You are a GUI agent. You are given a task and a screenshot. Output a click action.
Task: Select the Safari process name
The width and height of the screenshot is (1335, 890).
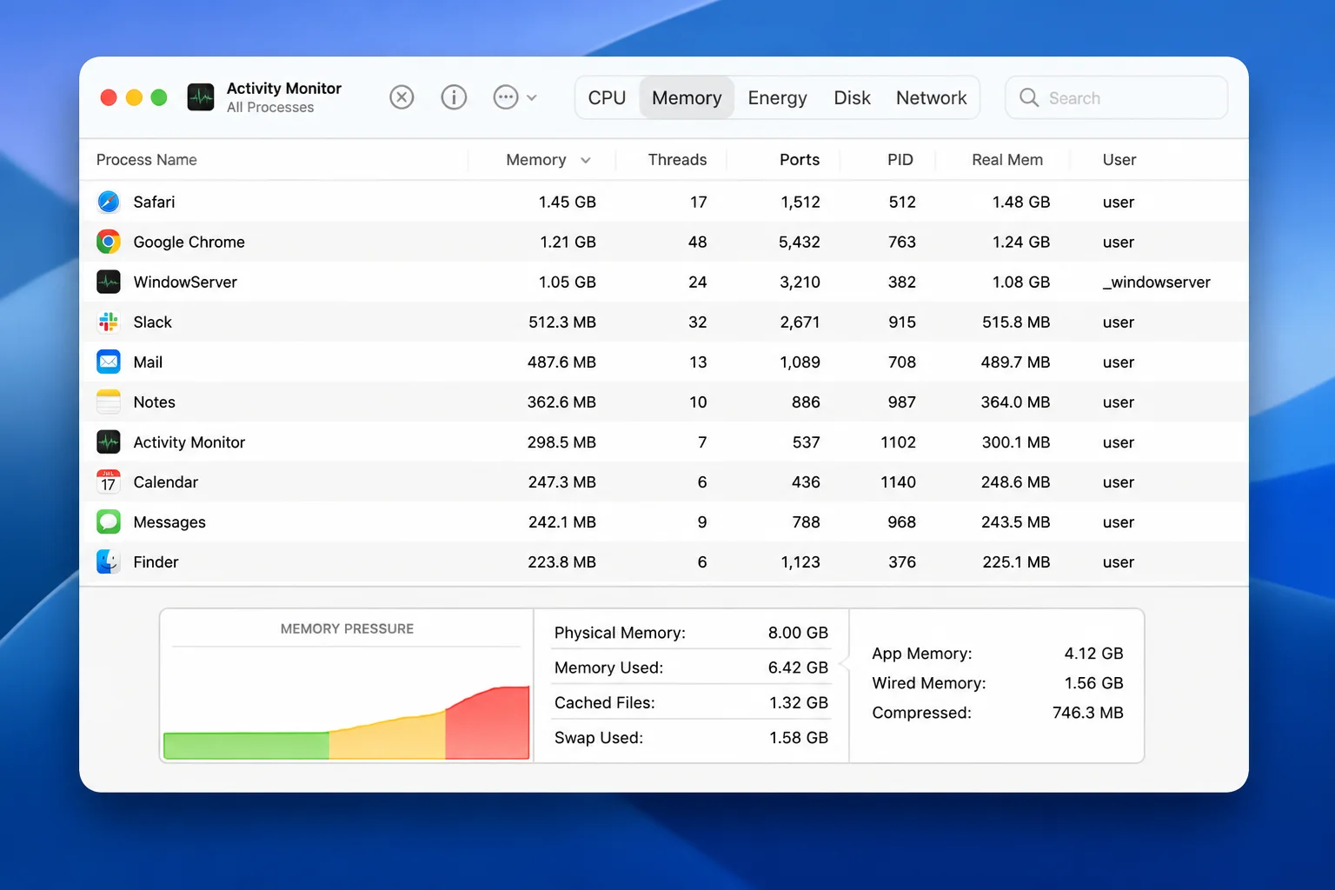(154, 202)
